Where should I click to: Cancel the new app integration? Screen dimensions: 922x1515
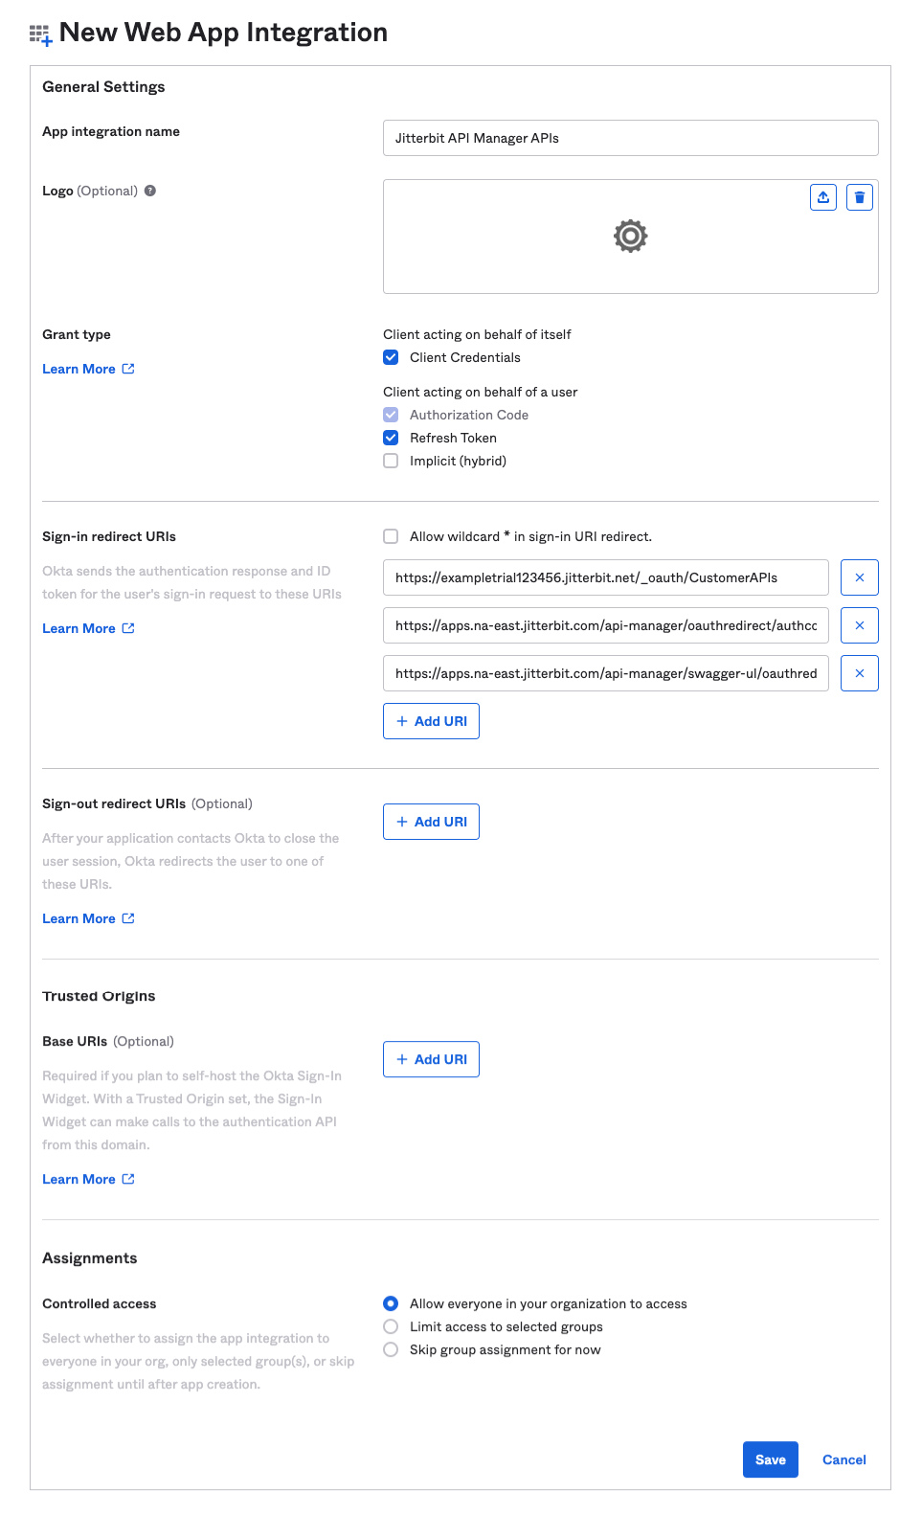[843, 1459]
